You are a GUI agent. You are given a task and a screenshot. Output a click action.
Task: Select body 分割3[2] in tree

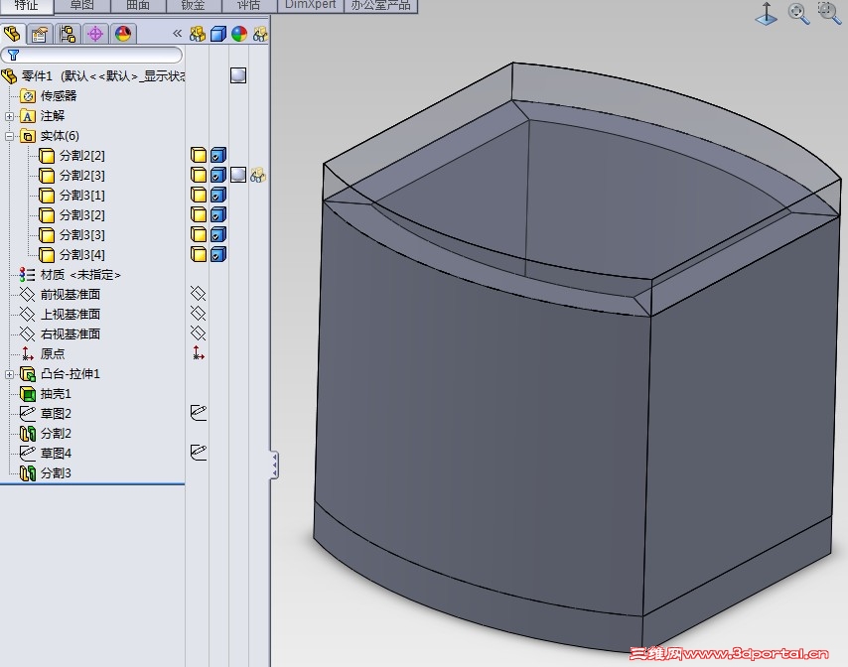click(x=71, y=215)
